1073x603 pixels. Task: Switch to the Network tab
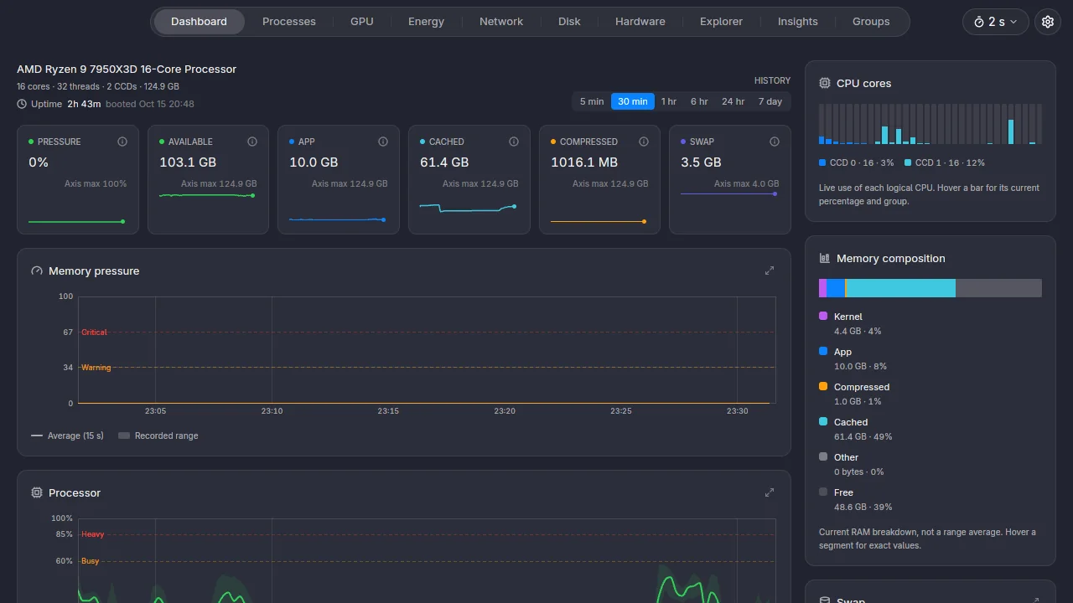(501, 22)
